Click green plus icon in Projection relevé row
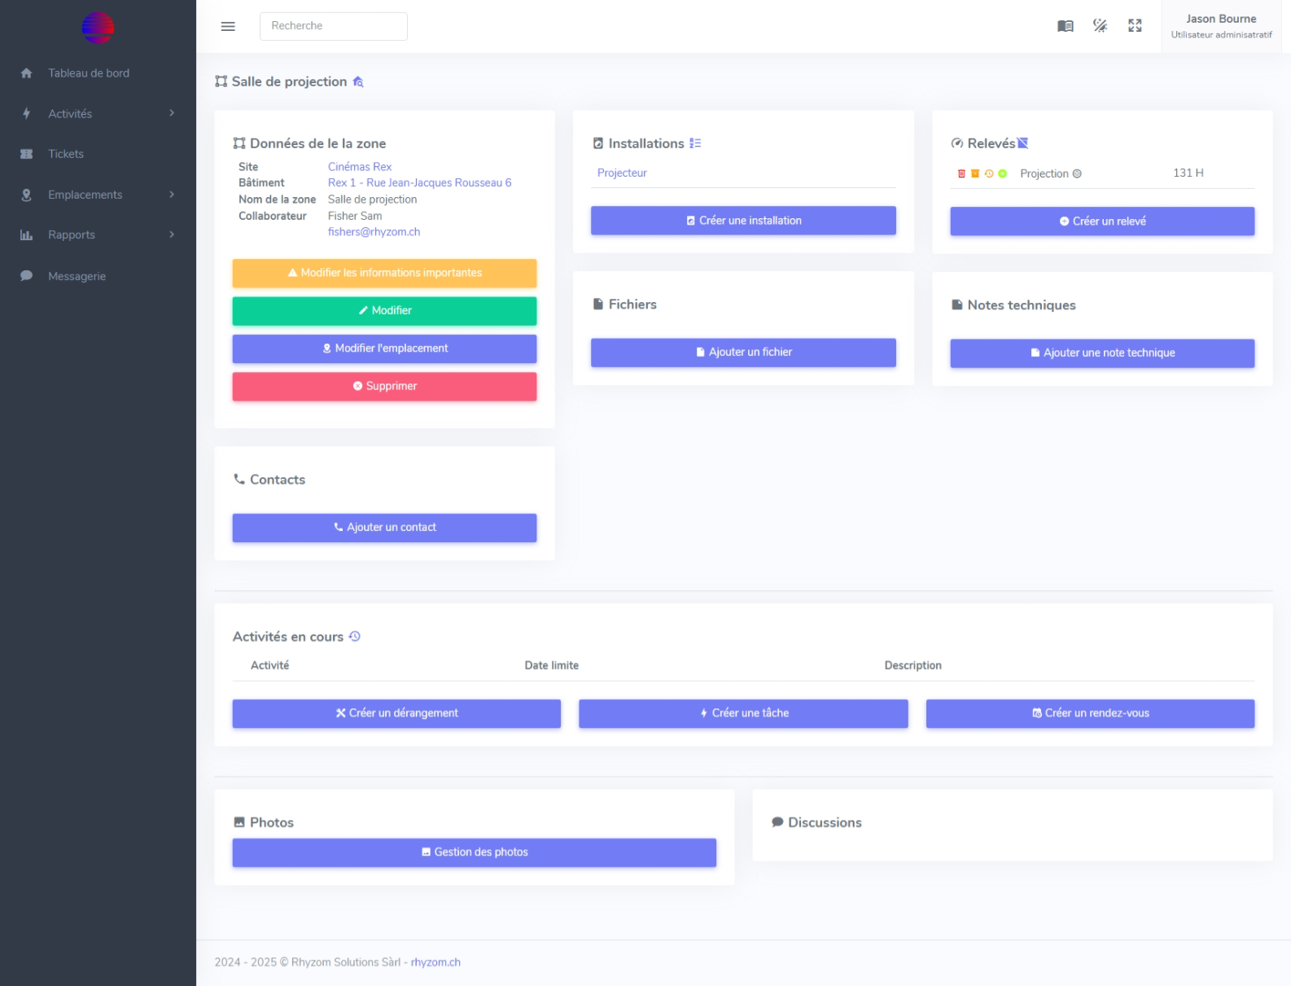Image resolution: width=1291 pixels, height=986 pixels. pos(1003,173)
